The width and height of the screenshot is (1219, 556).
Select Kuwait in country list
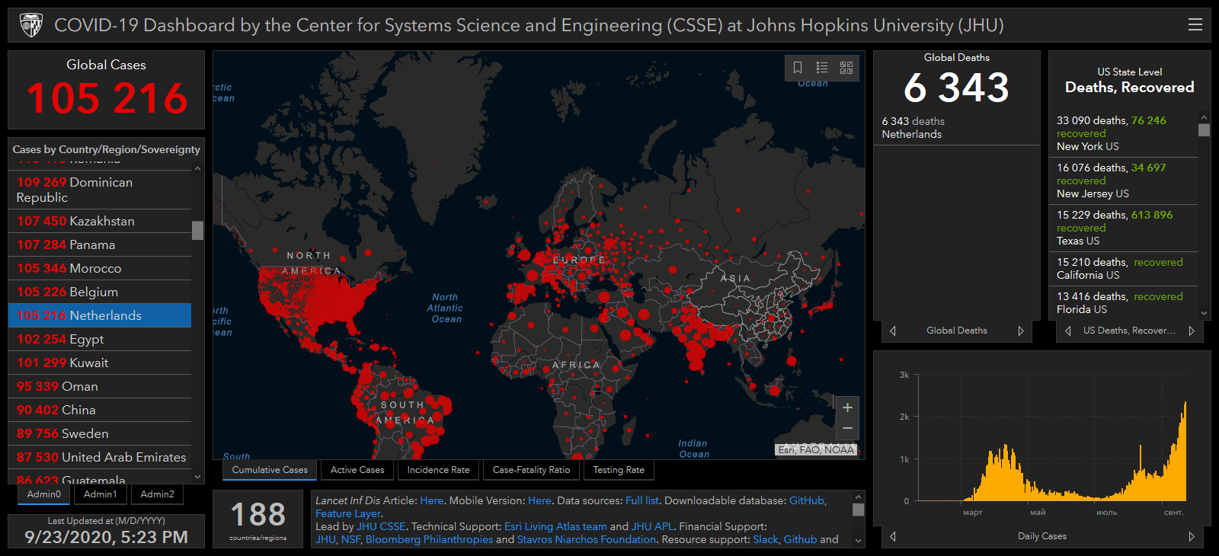click(x=100, y=363)
